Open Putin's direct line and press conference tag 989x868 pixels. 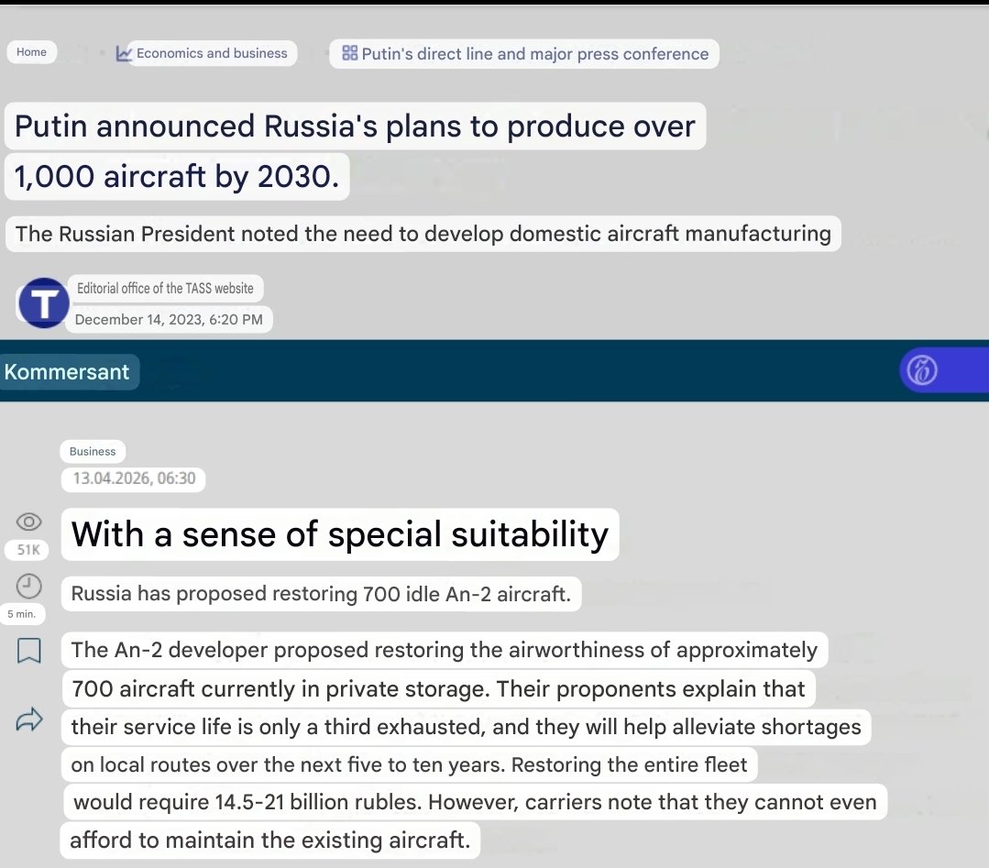click(x=535, y=54)
